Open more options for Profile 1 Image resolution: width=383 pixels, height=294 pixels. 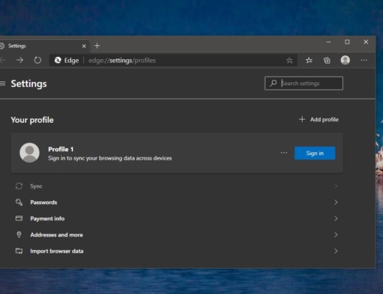[x=284, y=153]
